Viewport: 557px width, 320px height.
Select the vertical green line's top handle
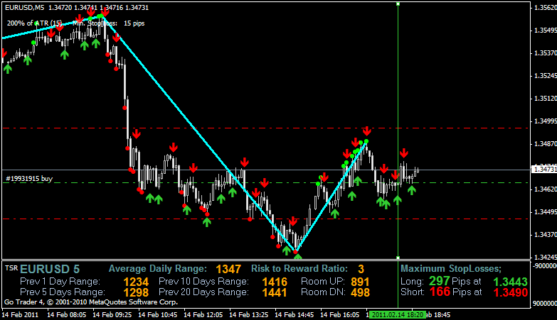tap(398, 4)
